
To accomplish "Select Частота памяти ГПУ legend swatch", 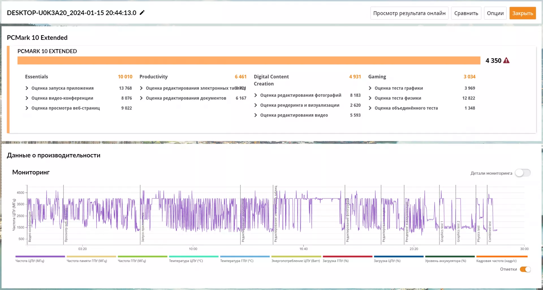I will (91, 257).
